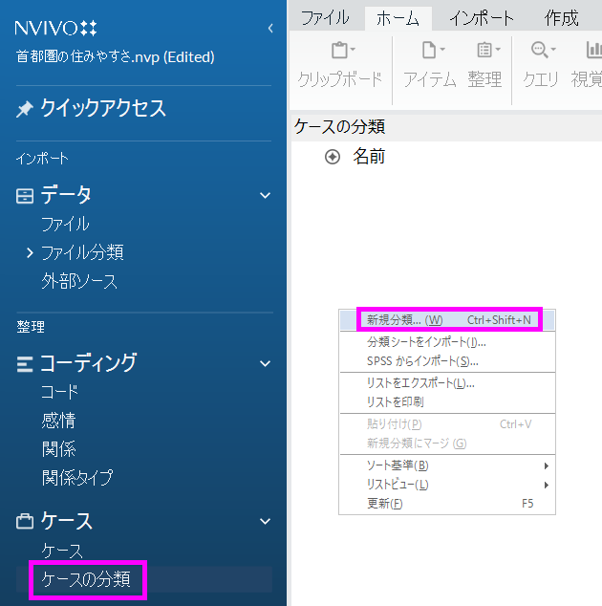Expand the File Classifications (ファイル分類) arrow
This screenshot has height=606, width=602.
[30, 253]
